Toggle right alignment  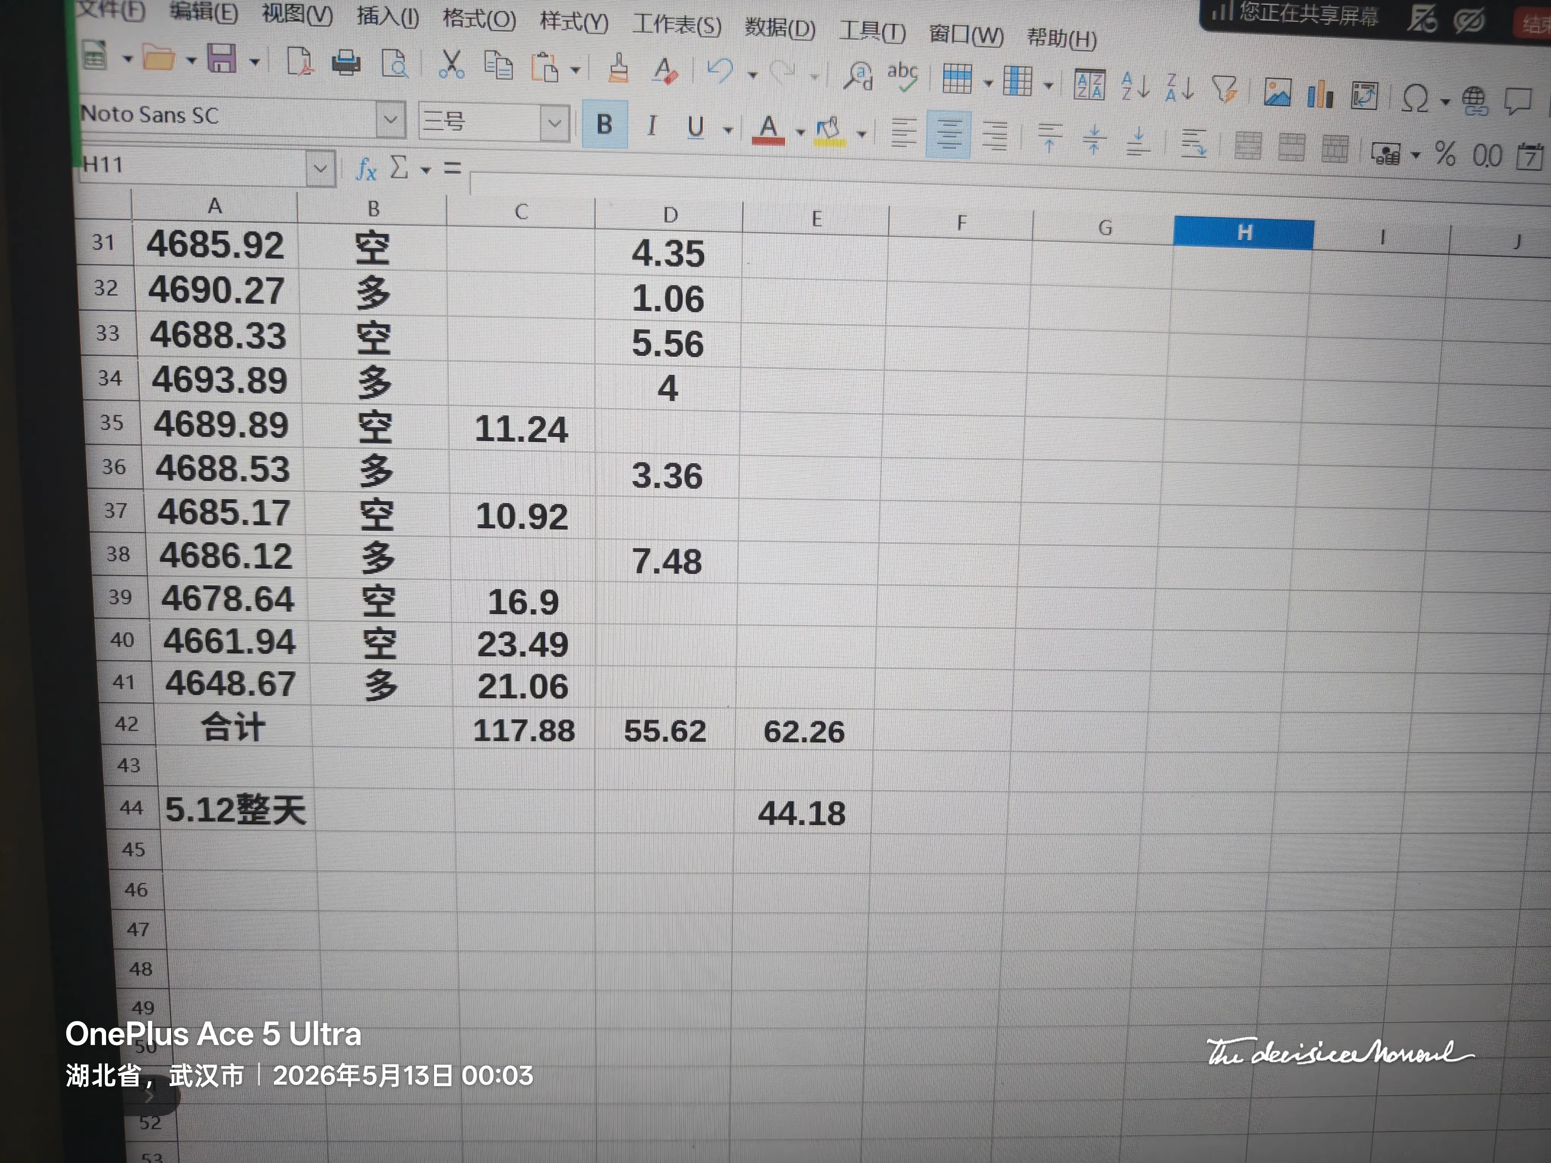(994, 135)
